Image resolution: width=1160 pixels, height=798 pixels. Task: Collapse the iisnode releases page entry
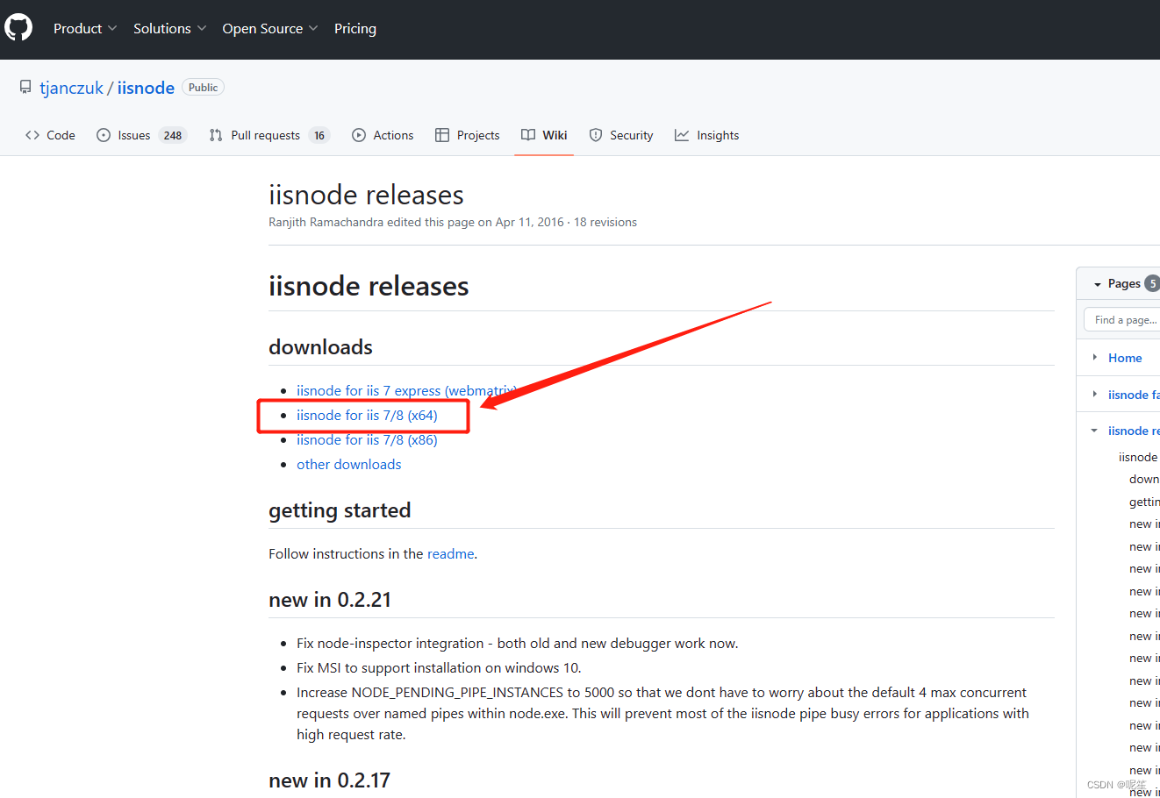[x=1094, y=431]
